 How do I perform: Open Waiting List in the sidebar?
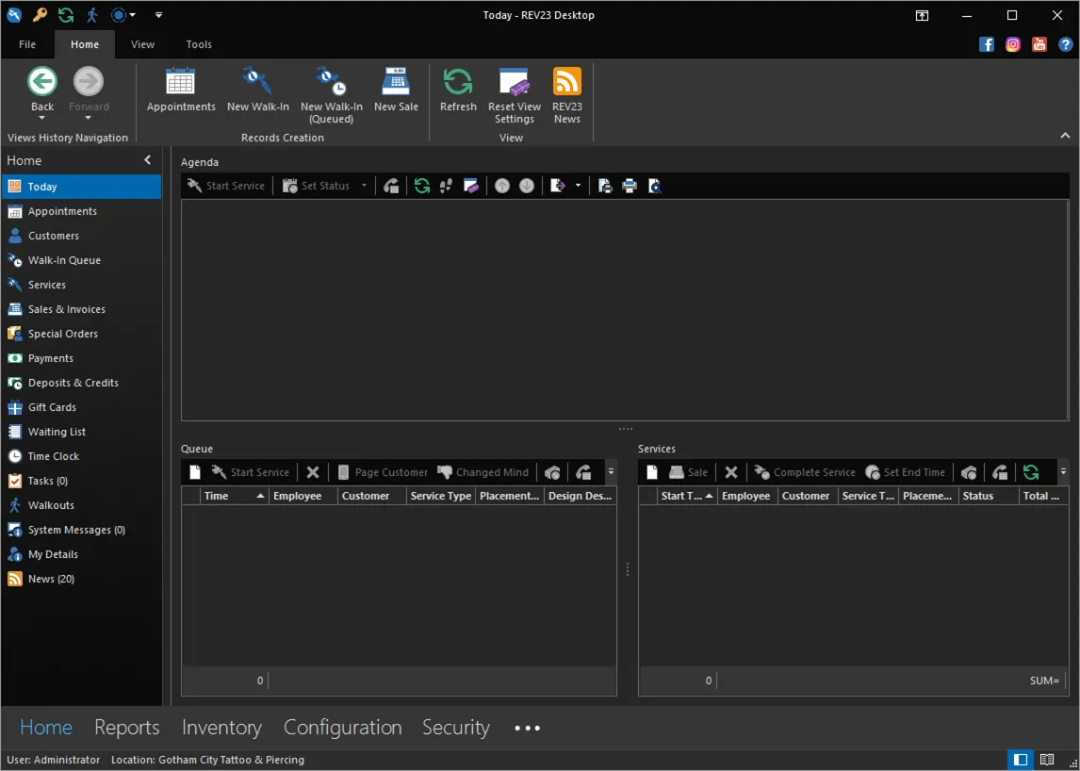(x=81, y=432)
